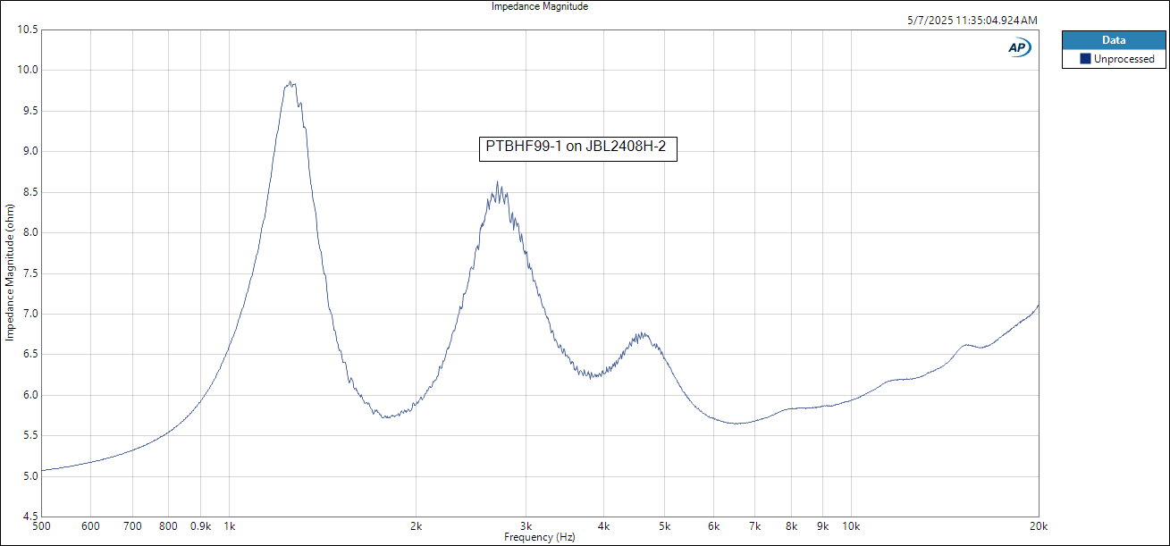Click the 700 x-axis tick label
This screenshot has width=1170, height=546.
pyautogui.click(x=132, y=526)
